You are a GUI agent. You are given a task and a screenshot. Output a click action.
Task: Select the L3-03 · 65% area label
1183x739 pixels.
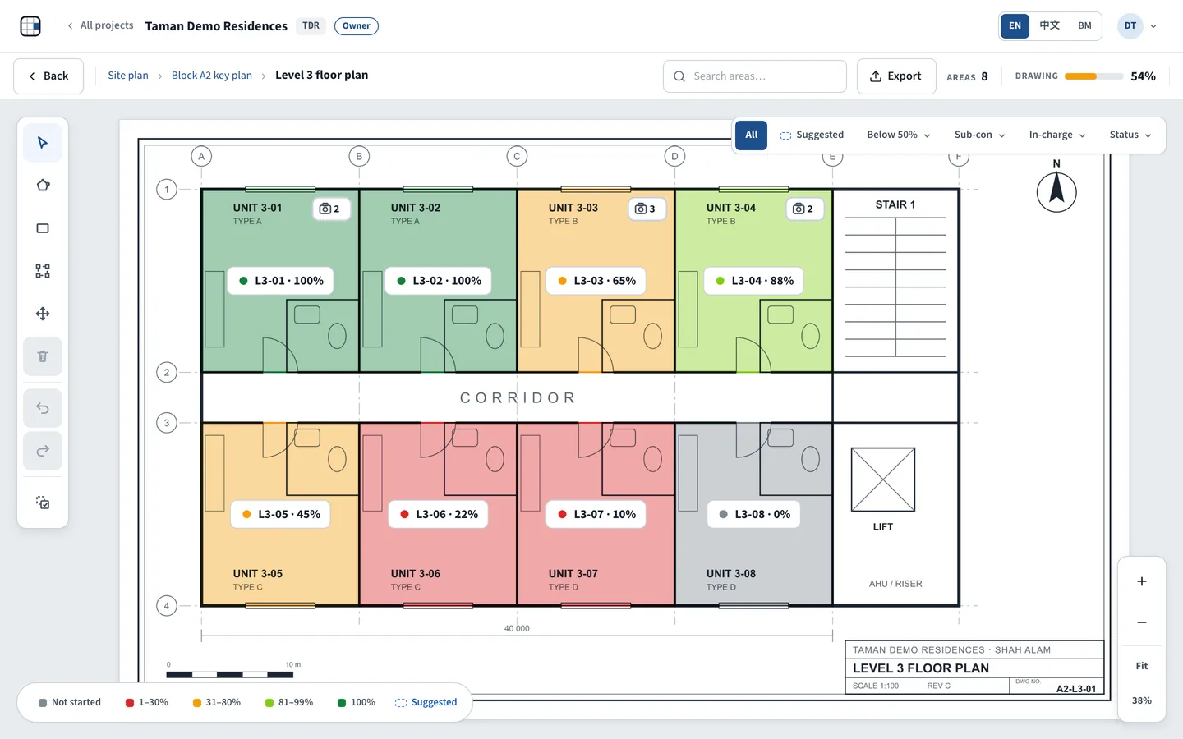[596, 281]
